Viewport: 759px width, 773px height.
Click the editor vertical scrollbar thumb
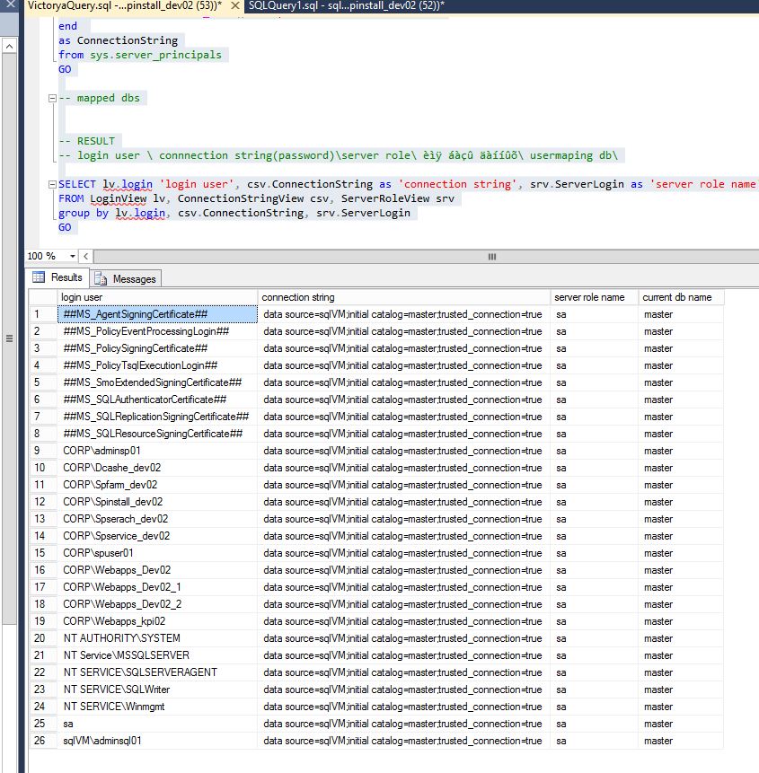(x=9, y=338)
